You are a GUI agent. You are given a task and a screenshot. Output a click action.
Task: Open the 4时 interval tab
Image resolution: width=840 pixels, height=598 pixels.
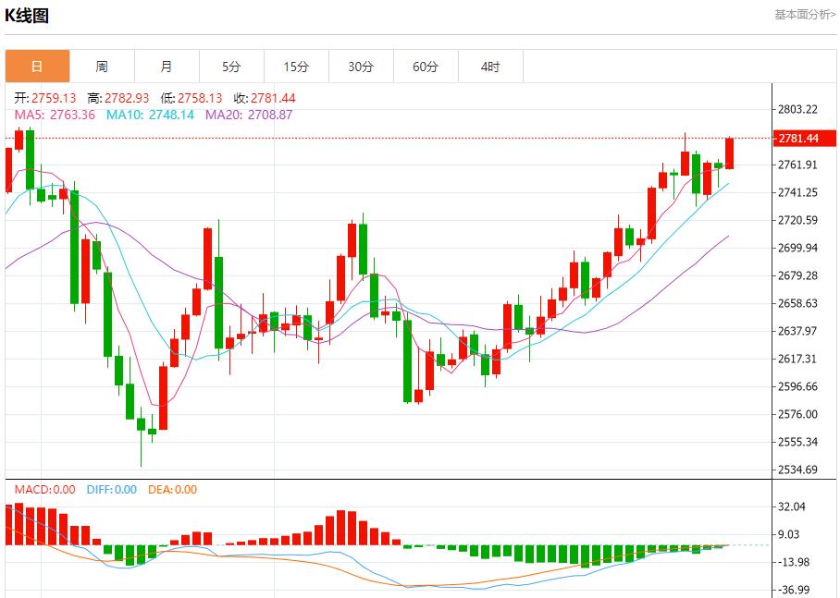490,67
